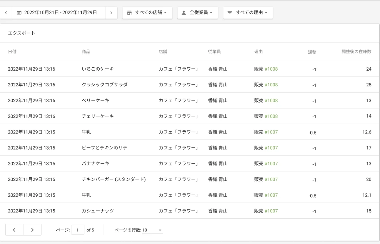Go to the previous page using the pagination arrow

pos(14,230)
